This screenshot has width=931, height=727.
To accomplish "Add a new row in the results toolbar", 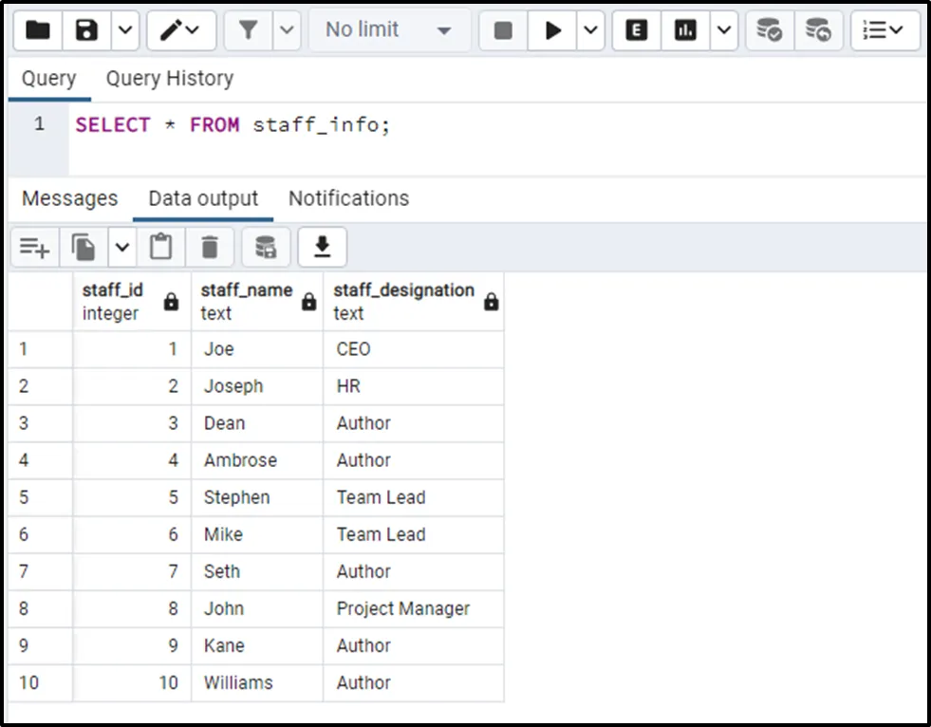I will (35, 248).
